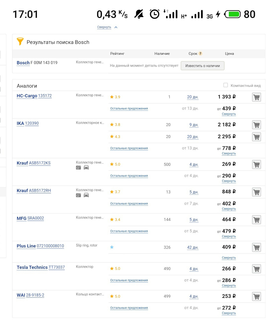
Task: Collapse the top section with Свернуть arrow
Action: (107, 27)
